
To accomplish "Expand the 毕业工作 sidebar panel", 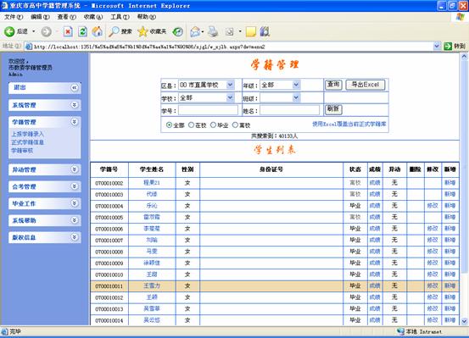I will pyautogui.click(x=74, y=203).
